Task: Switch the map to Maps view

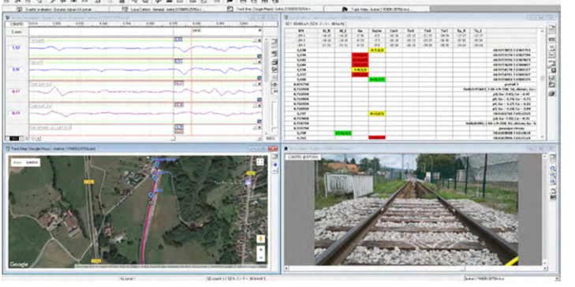Action: click(17, 162)
